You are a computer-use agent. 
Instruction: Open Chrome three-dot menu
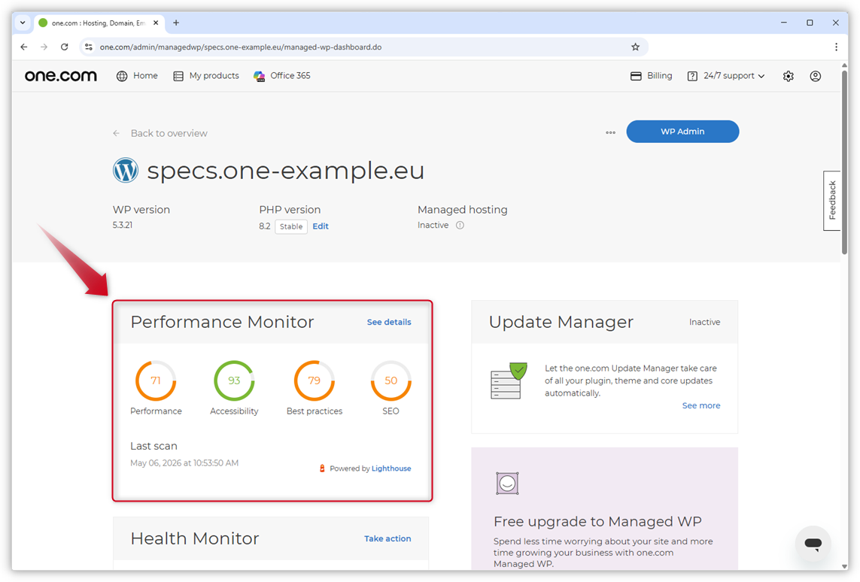(x=836, y=47)
